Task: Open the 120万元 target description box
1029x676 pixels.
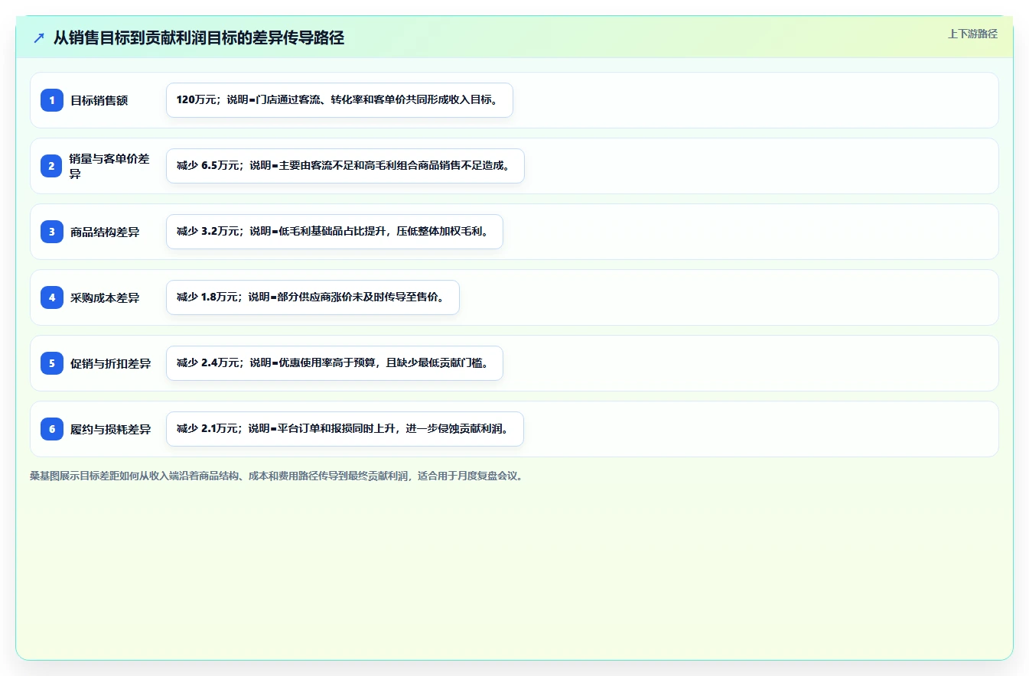Action: pos(339,100)
